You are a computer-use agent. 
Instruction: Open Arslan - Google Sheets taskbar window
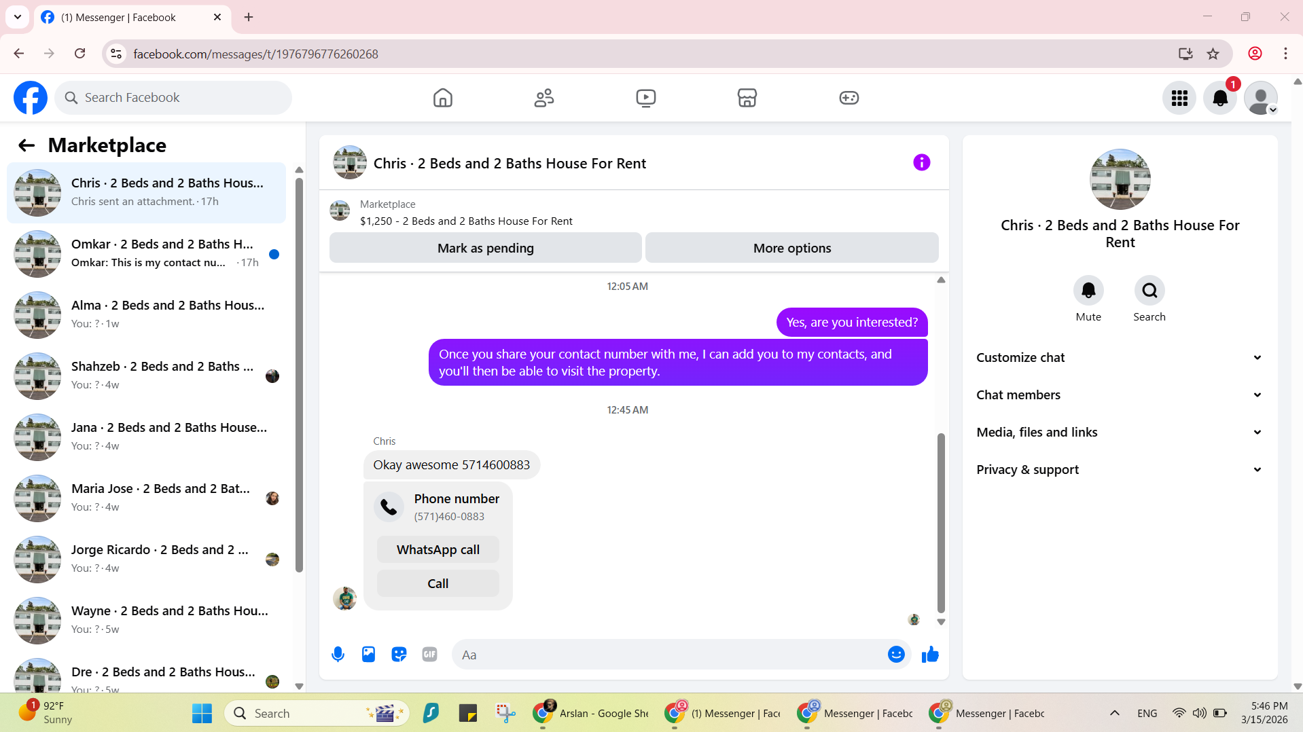(591, 714)
